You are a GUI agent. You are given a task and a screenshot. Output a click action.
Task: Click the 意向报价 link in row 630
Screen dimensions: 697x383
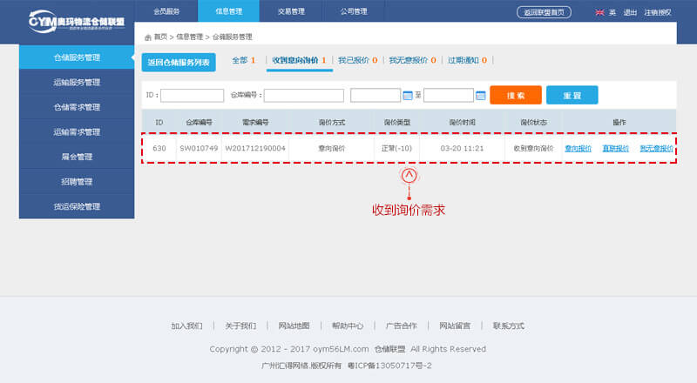tap(578, 149)
